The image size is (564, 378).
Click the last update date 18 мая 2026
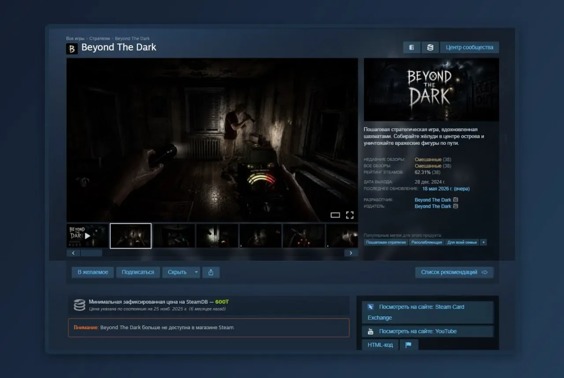446,189
